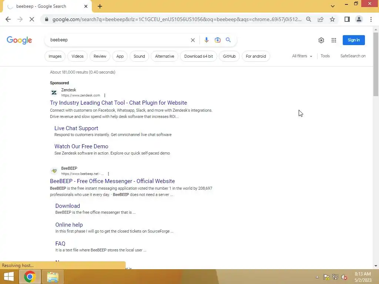379x284 pixels.
Task: Open the tab search chevron
Action: pos(333,6)
